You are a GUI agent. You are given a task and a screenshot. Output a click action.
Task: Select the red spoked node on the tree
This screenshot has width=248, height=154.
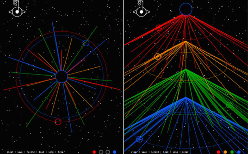159,28
